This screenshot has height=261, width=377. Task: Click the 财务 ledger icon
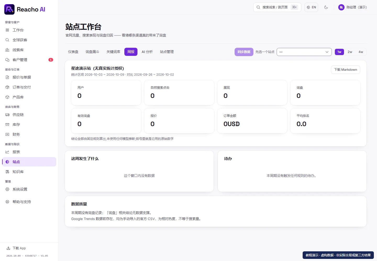7,134
